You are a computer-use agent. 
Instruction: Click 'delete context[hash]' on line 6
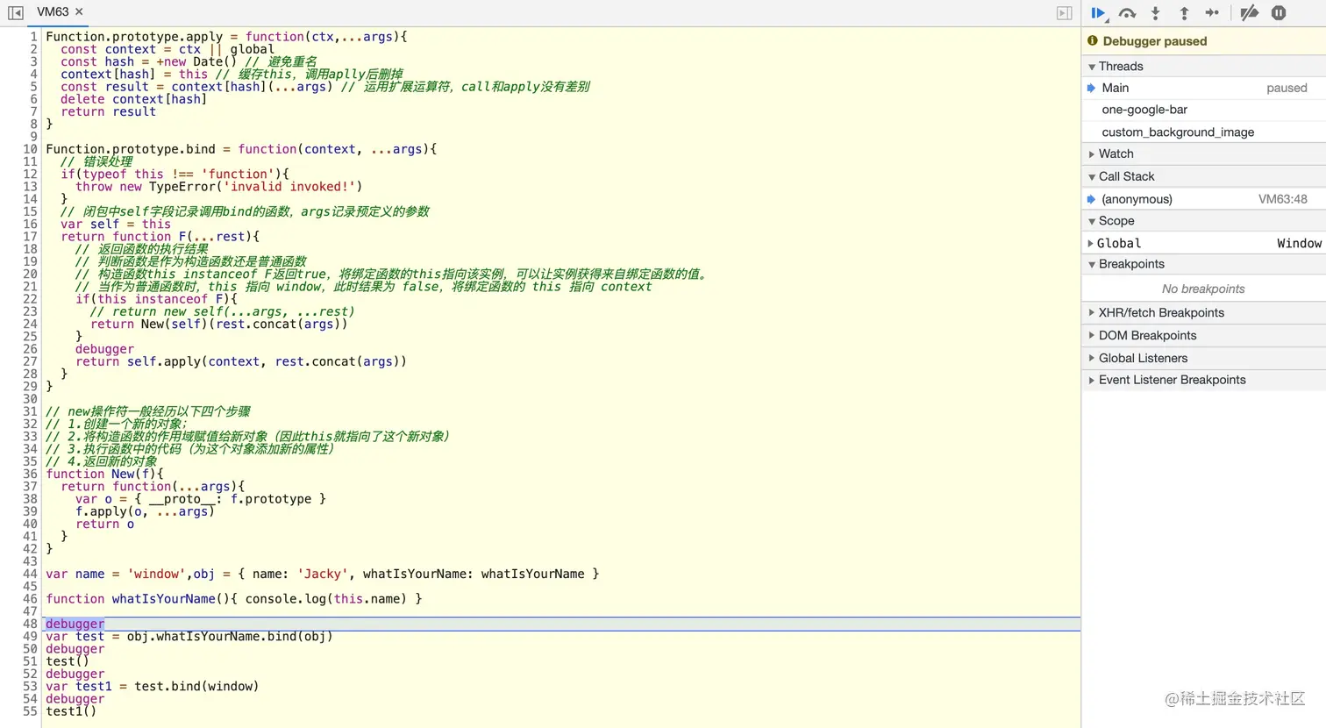click(134, 99)
